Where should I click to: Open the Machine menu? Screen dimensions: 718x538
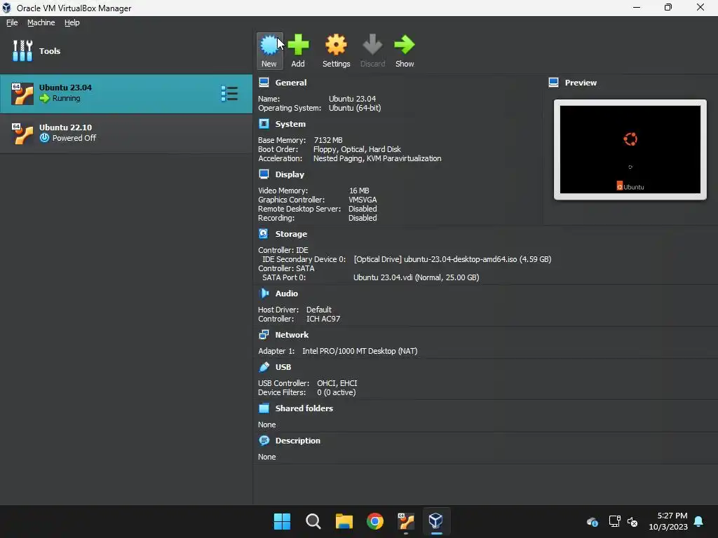(41, 22)
